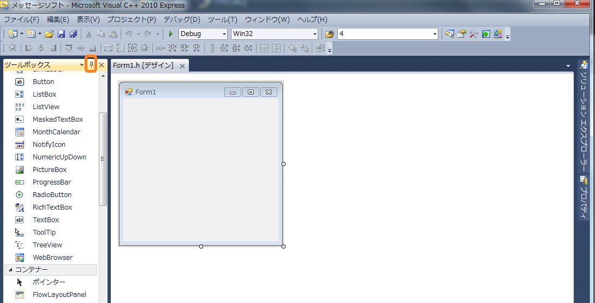The height and width of the screenshot is (303, 595).
Task: Click the Align Rights layout icon
Action: tap(53, 48)
